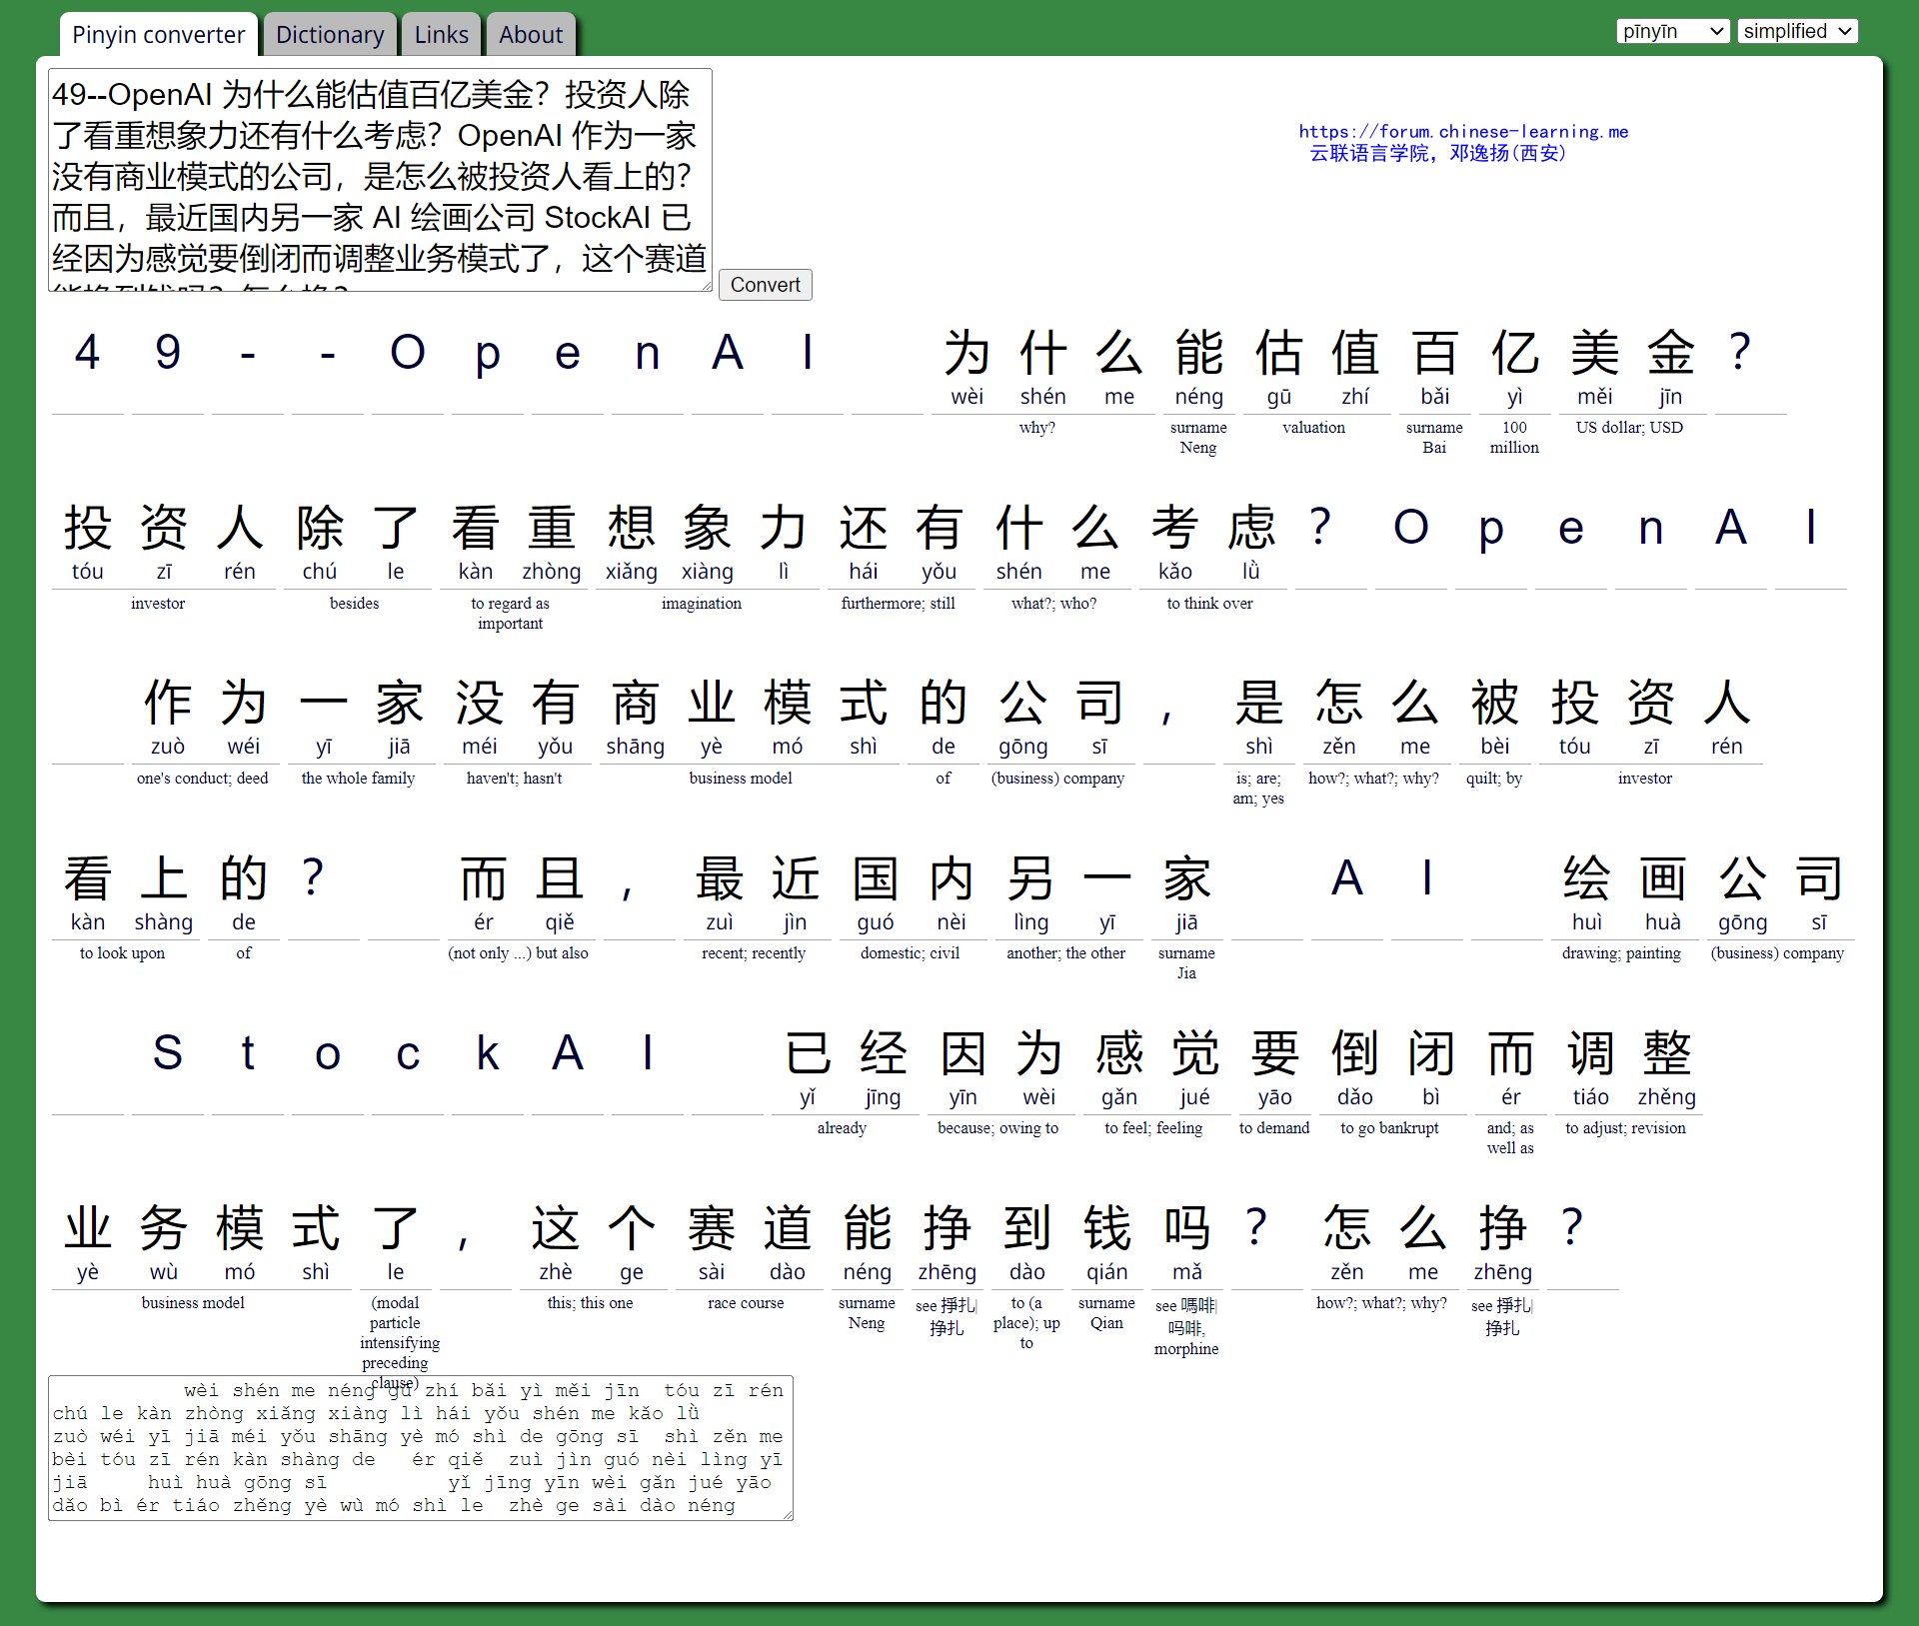This screenshot has width=1919, height=1626.
Task: Click the character 另 above 'lìng'
Action: (x=1030, y=878)
